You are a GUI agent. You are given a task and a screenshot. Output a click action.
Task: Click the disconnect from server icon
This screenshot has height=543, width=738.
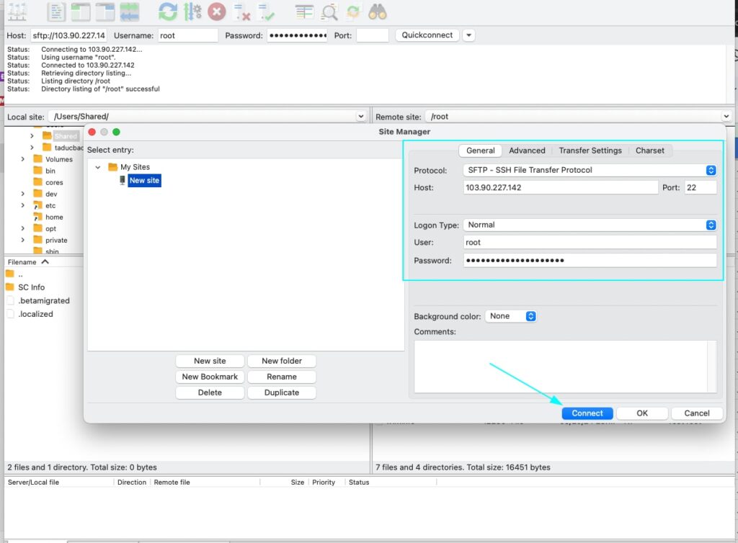coord(241,12)
